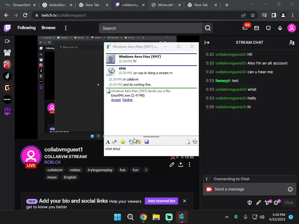299x224 pixels.
Task: Open chat settings gear icon
Action: [x=276, y=203]
